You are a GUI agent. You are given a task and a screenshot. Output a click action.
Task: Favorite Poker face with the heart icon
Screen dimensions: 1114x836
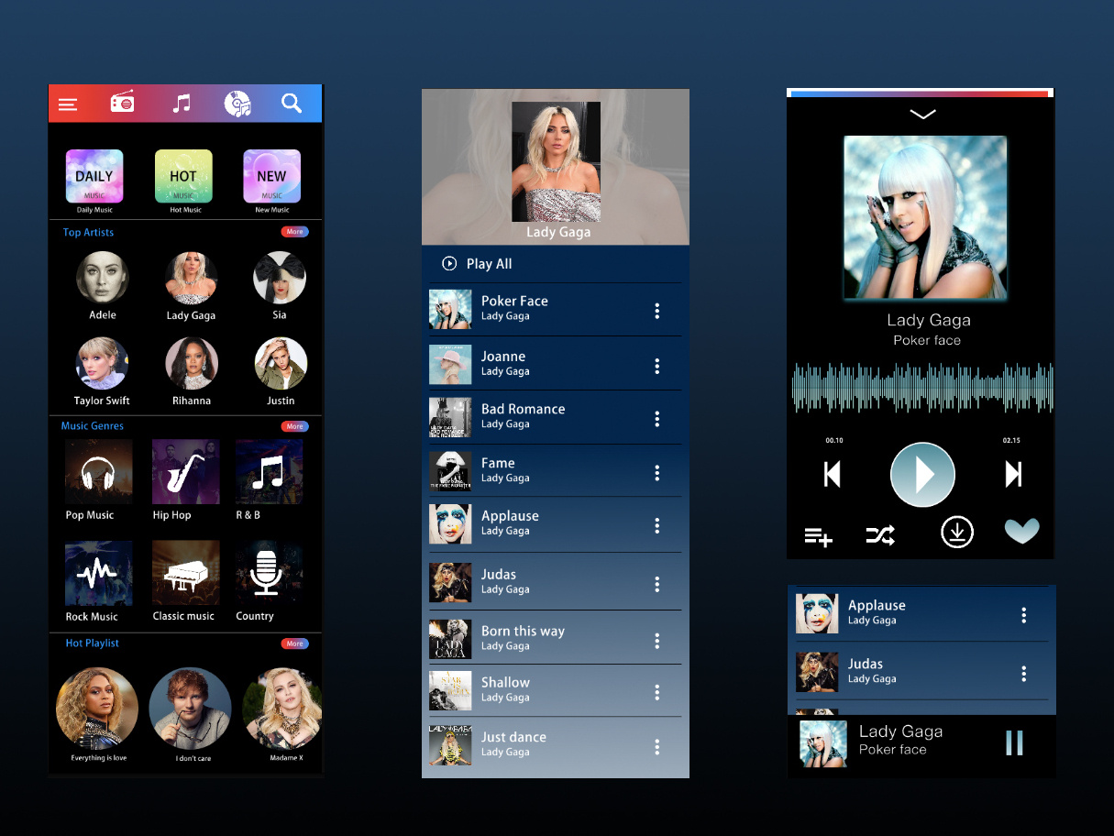click(1021, 531)
